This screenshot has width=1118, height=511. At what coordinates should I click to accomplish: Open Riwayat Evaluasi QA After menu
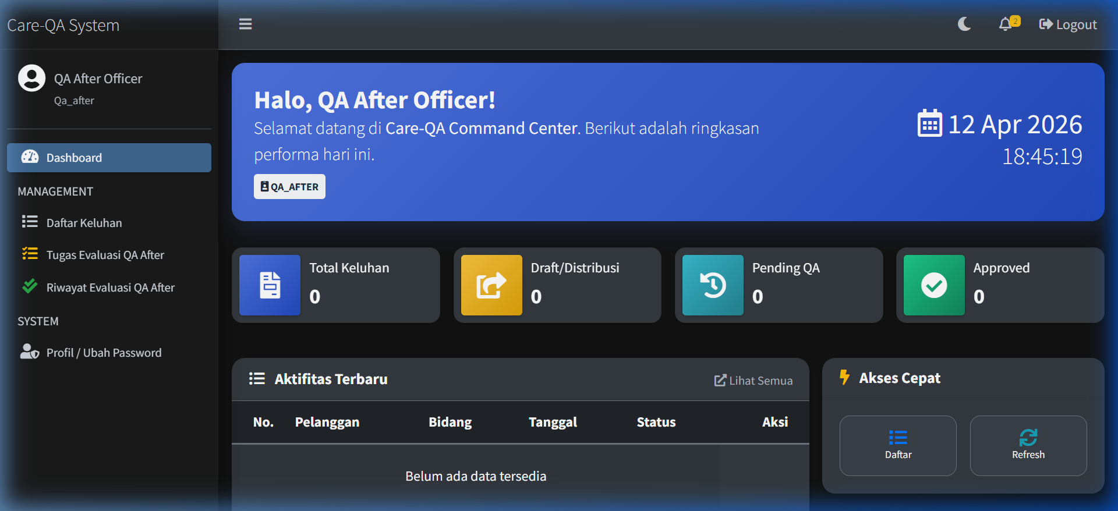tap(109, 288)
